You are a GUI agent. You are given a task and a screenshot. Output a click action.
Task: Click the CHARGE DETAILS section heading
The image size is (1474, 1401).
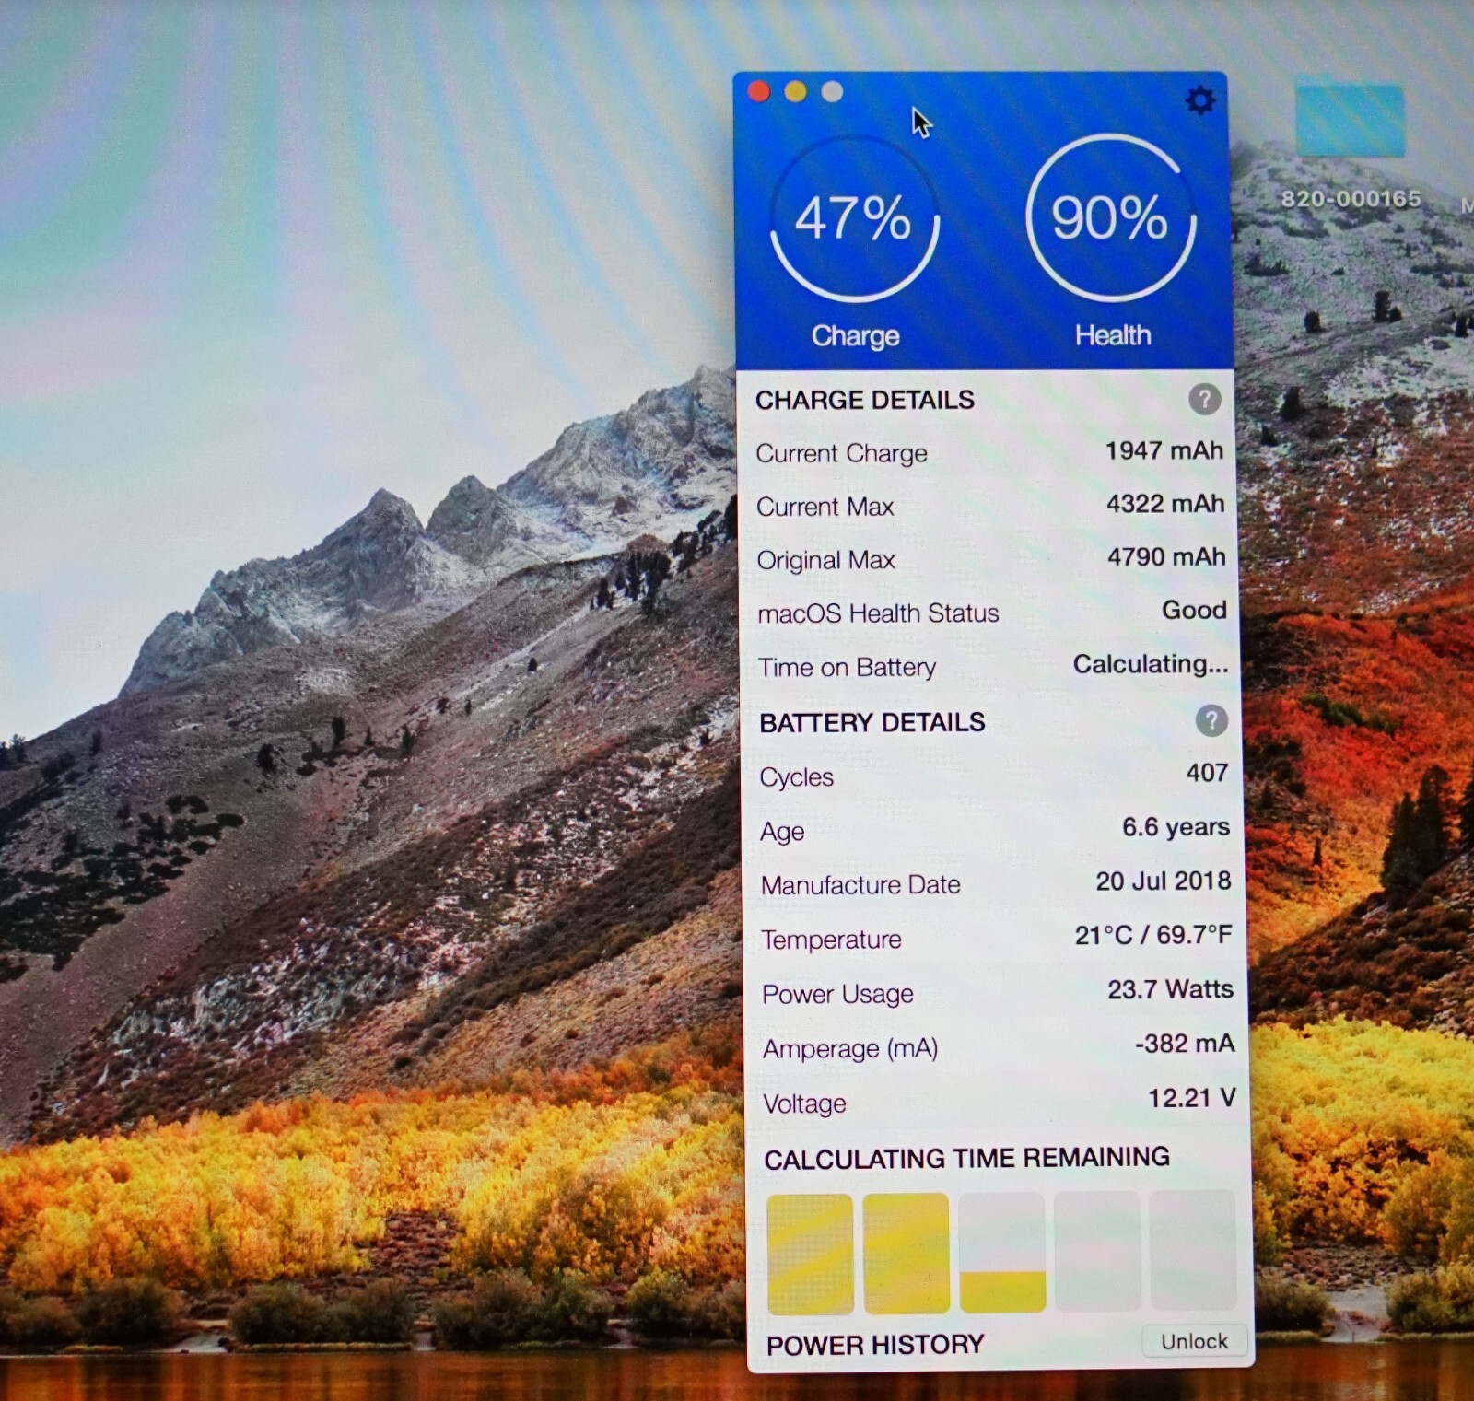pos(864,400)
